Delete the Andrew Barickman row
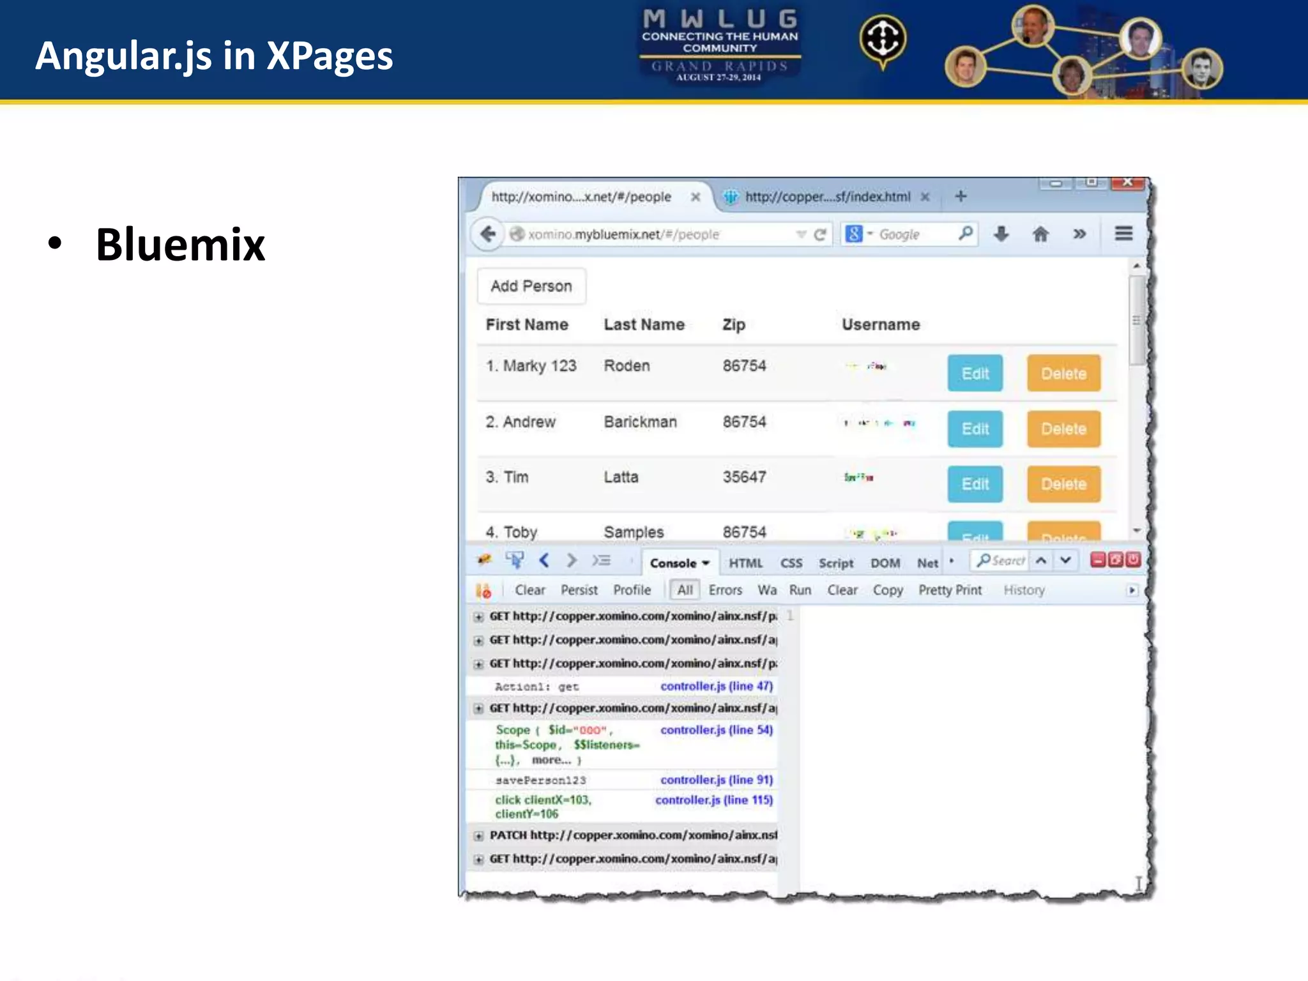The image size is (1308, 981). (1064, 429)
